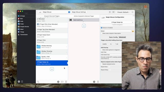Switch to the Basic Config tab

click(113, 37)
